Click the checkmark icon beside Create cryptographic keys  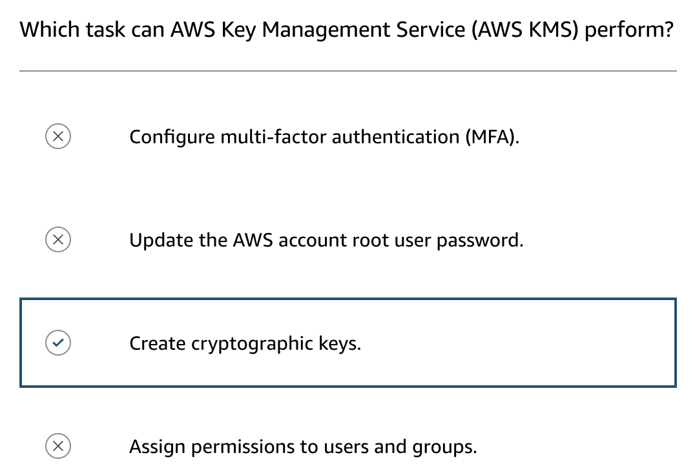(58, 343)
